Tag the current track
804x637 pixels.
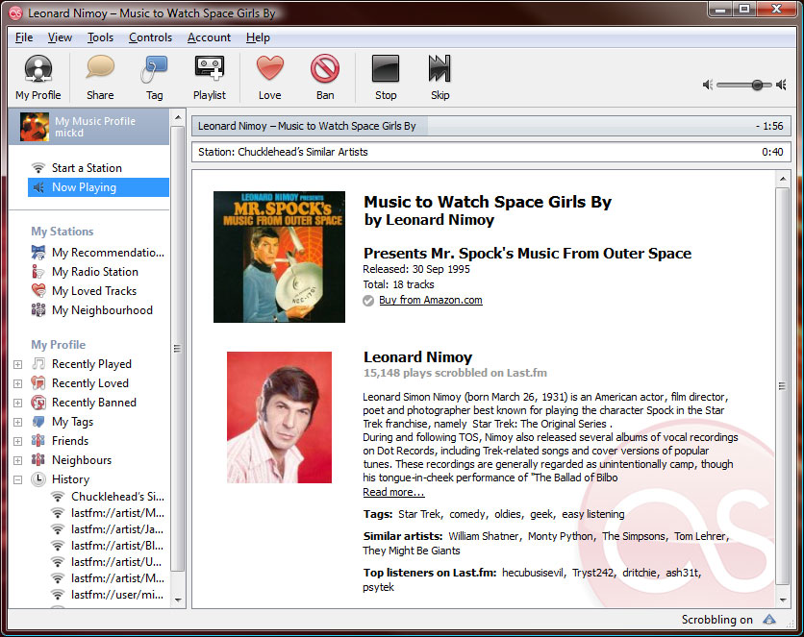click(x=154, y=77)
